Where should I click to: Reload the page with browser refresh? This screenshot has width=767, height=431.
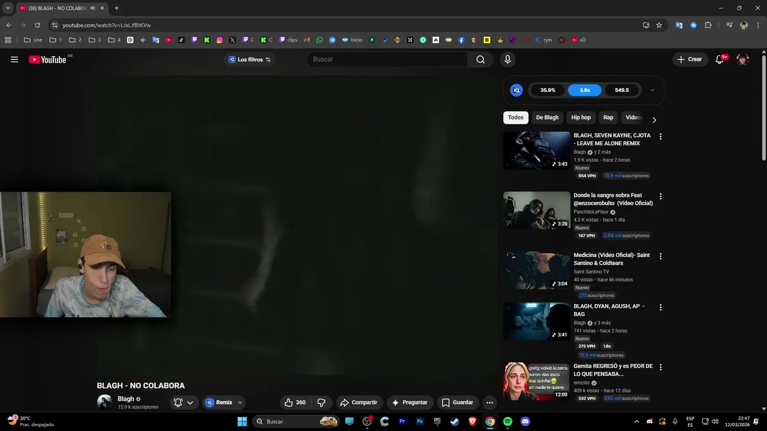[37, 25]
